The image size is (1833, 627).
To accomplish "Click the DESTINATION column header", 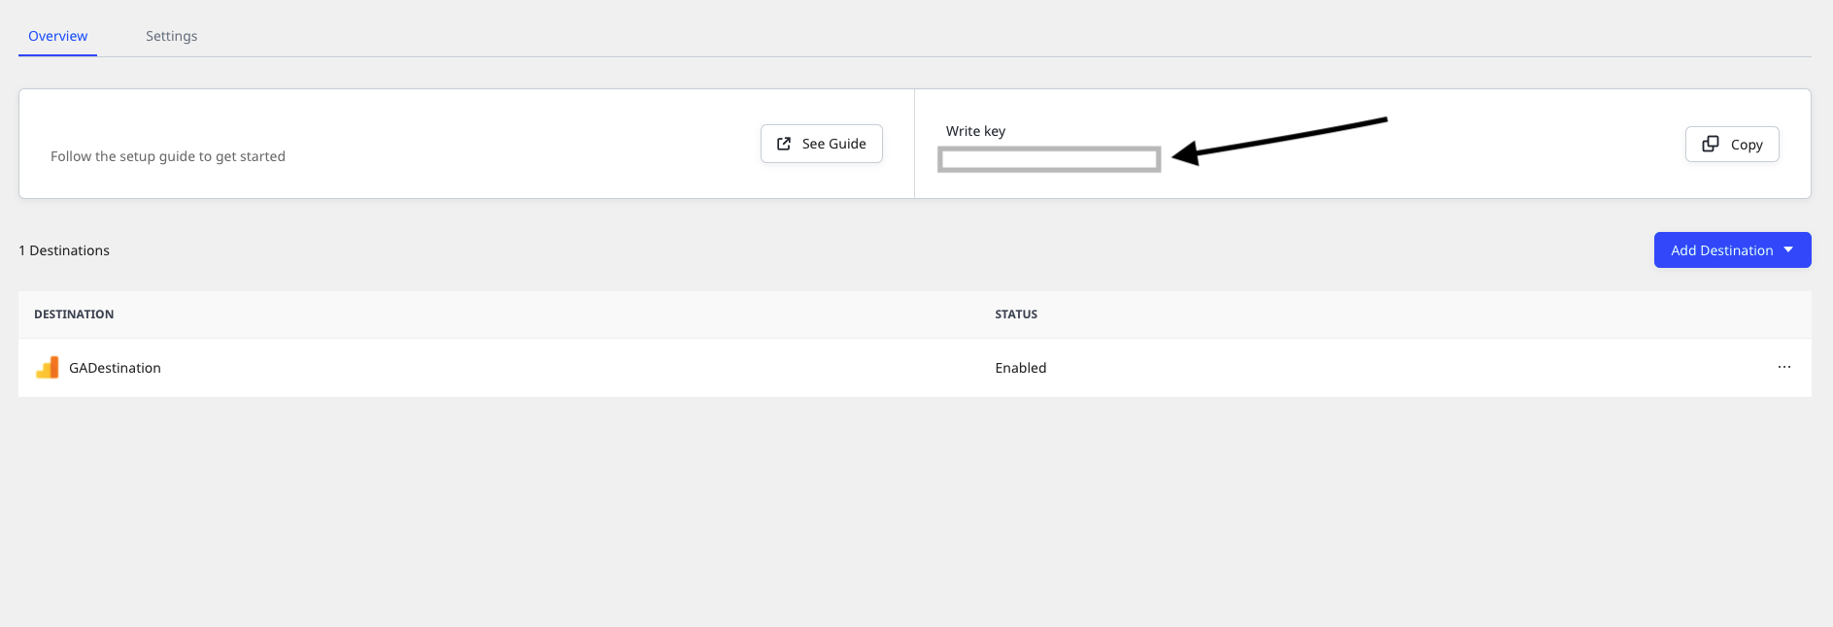I will (x=74, y=314).
